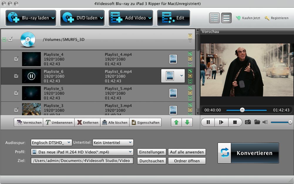This screenshot has height=184, width=294.
Task: Open the Audiospur dropdown
Action: click(51, 143)
